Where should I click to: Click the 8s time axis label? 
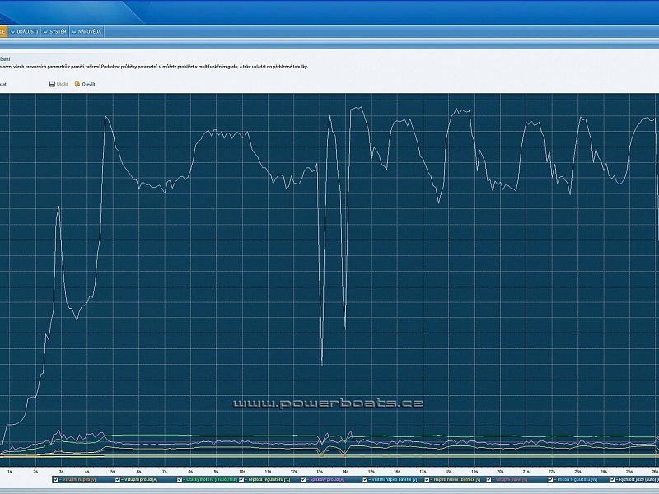pos(190,472)
